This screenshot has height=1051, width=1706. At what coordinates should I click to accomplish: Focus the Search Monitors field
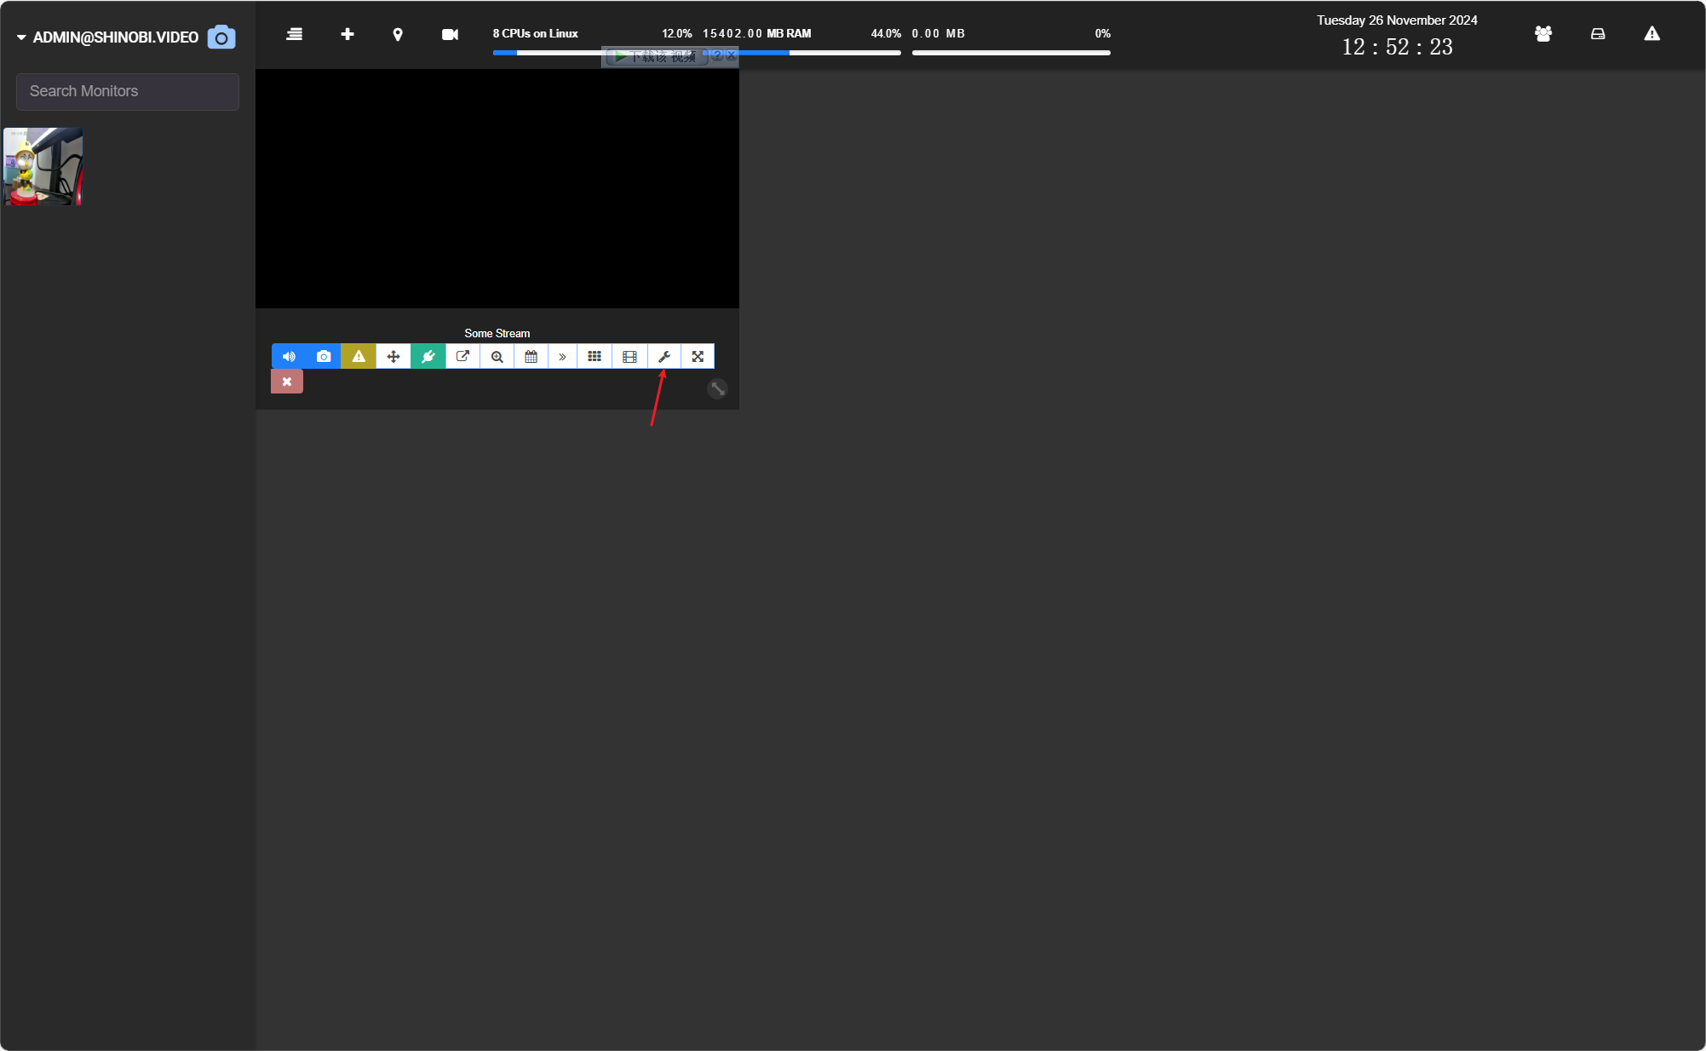coord(128,91)
